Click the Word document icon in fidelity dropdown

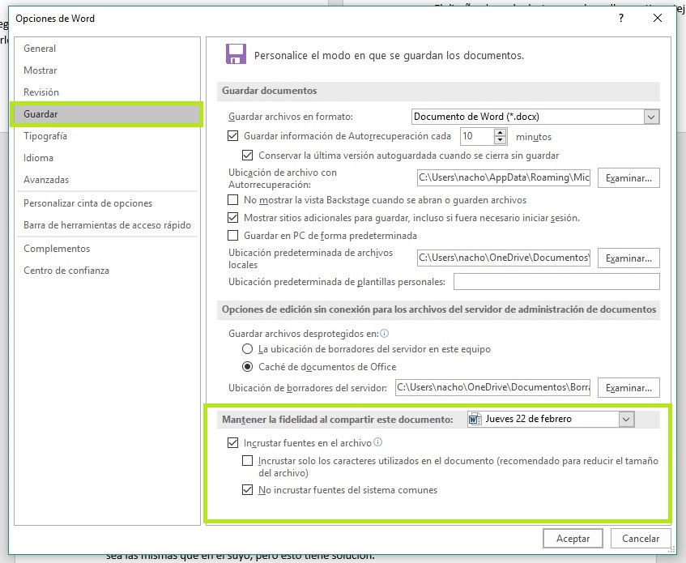click(x=475, y=419)
